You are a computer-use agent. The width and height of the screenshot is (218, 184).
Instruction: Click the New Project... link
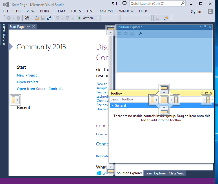[x=28, y=75]
